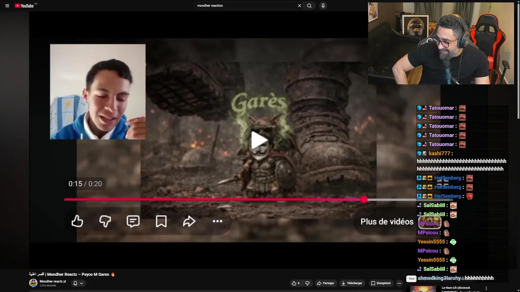
Task: Click the 'Mondher Reactz – Psyco M Gares' video title
Action: point(72,274)
